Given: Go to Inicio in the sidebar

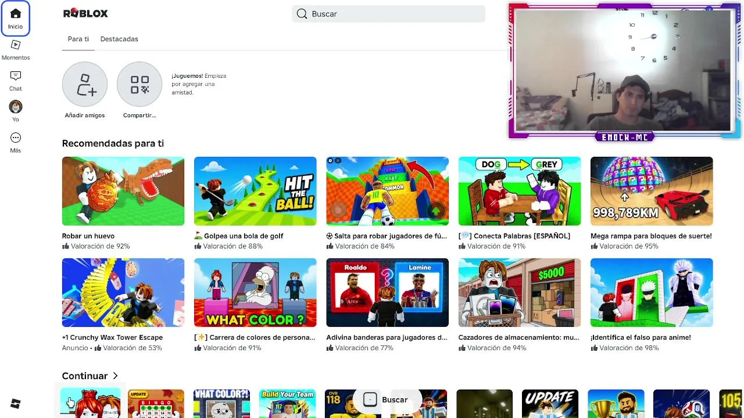Looking at the screenshot, I should (16, 19).
